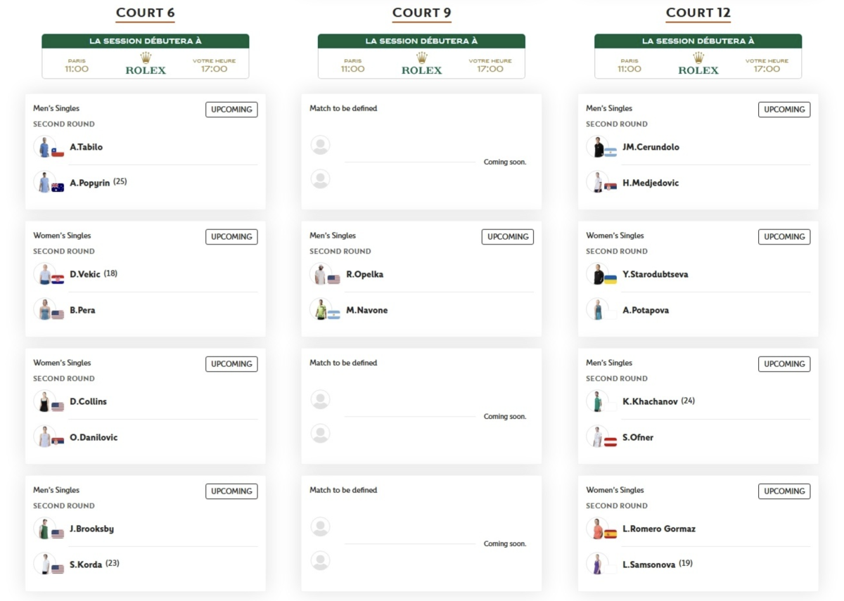
Task: Click UPCOMING badge on Vekic vs Pera match
Action: click(x=231, y=237)
